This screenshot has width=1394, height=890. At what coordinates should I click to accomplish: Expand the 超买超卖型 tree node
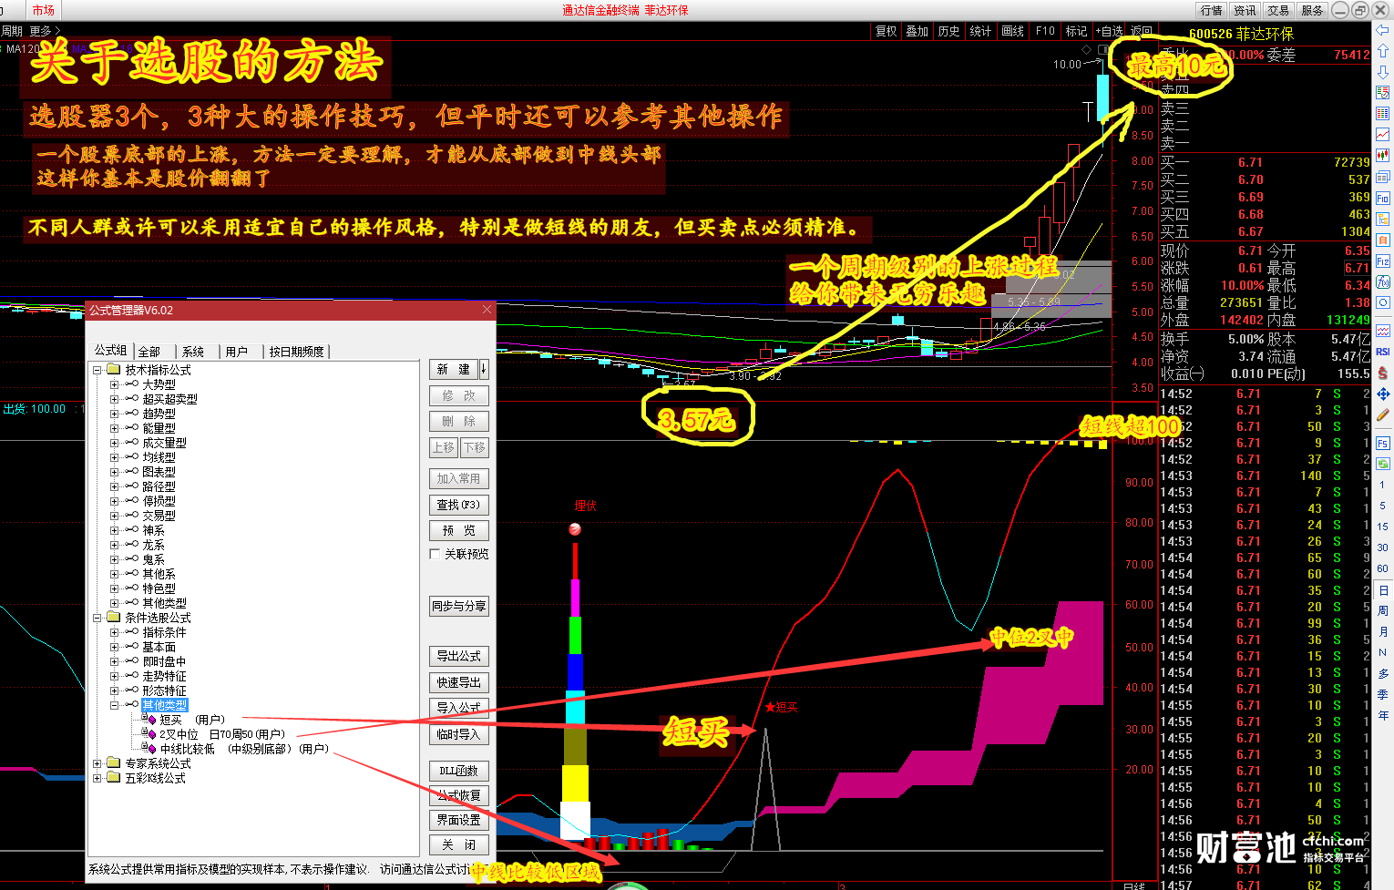point(115,399)
